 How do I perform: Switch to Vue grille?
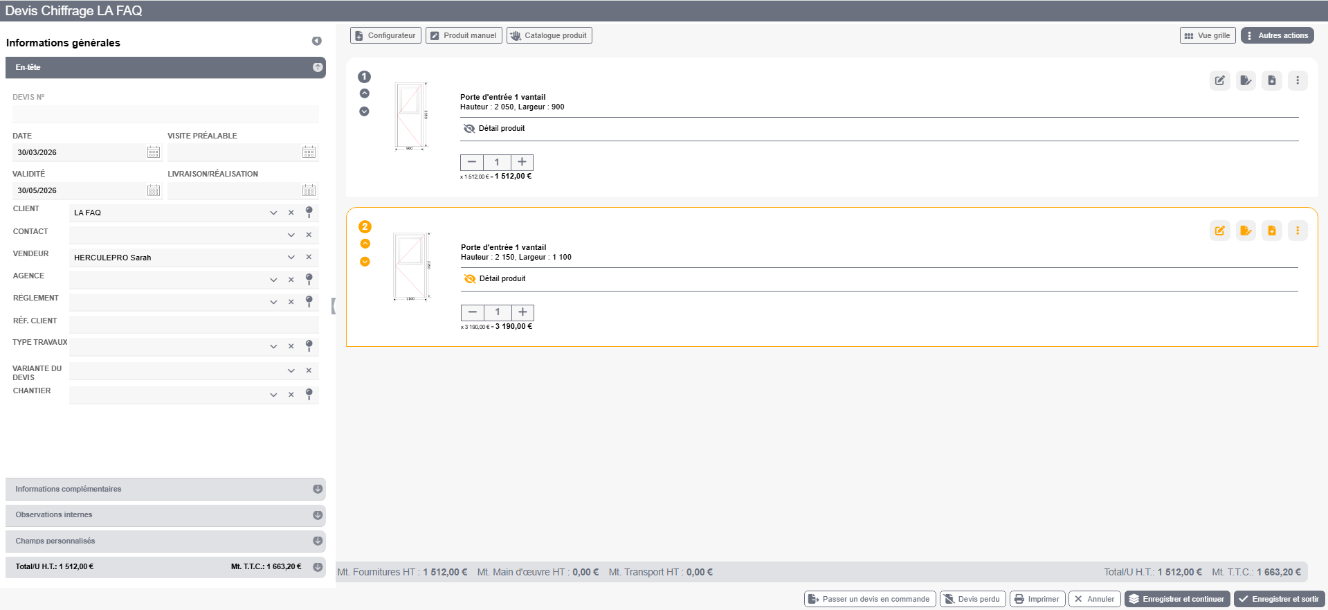tap(1208, 35)
